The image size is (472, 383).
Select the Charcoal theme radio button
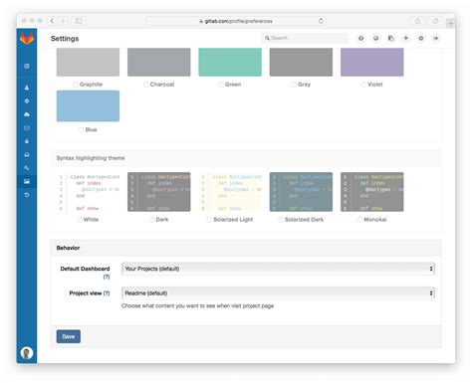pyautogui.click(x=146, y=85)
